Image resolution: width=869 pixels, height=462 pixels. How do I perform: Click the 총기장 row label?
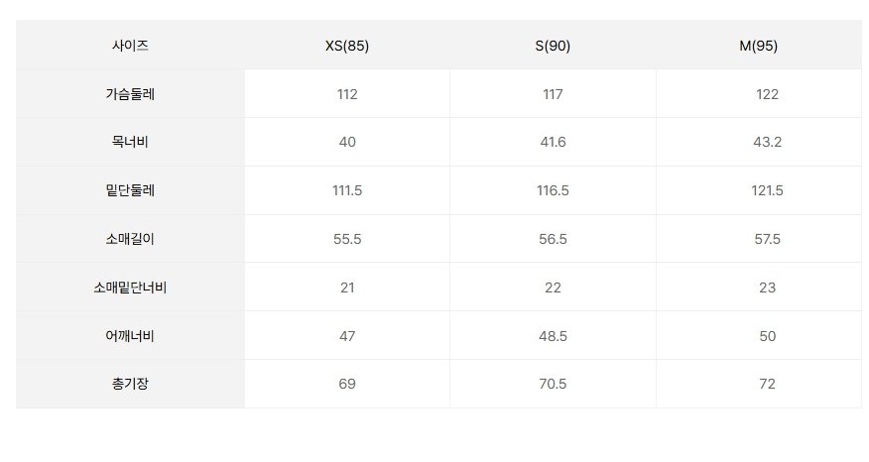pos(130,384)
